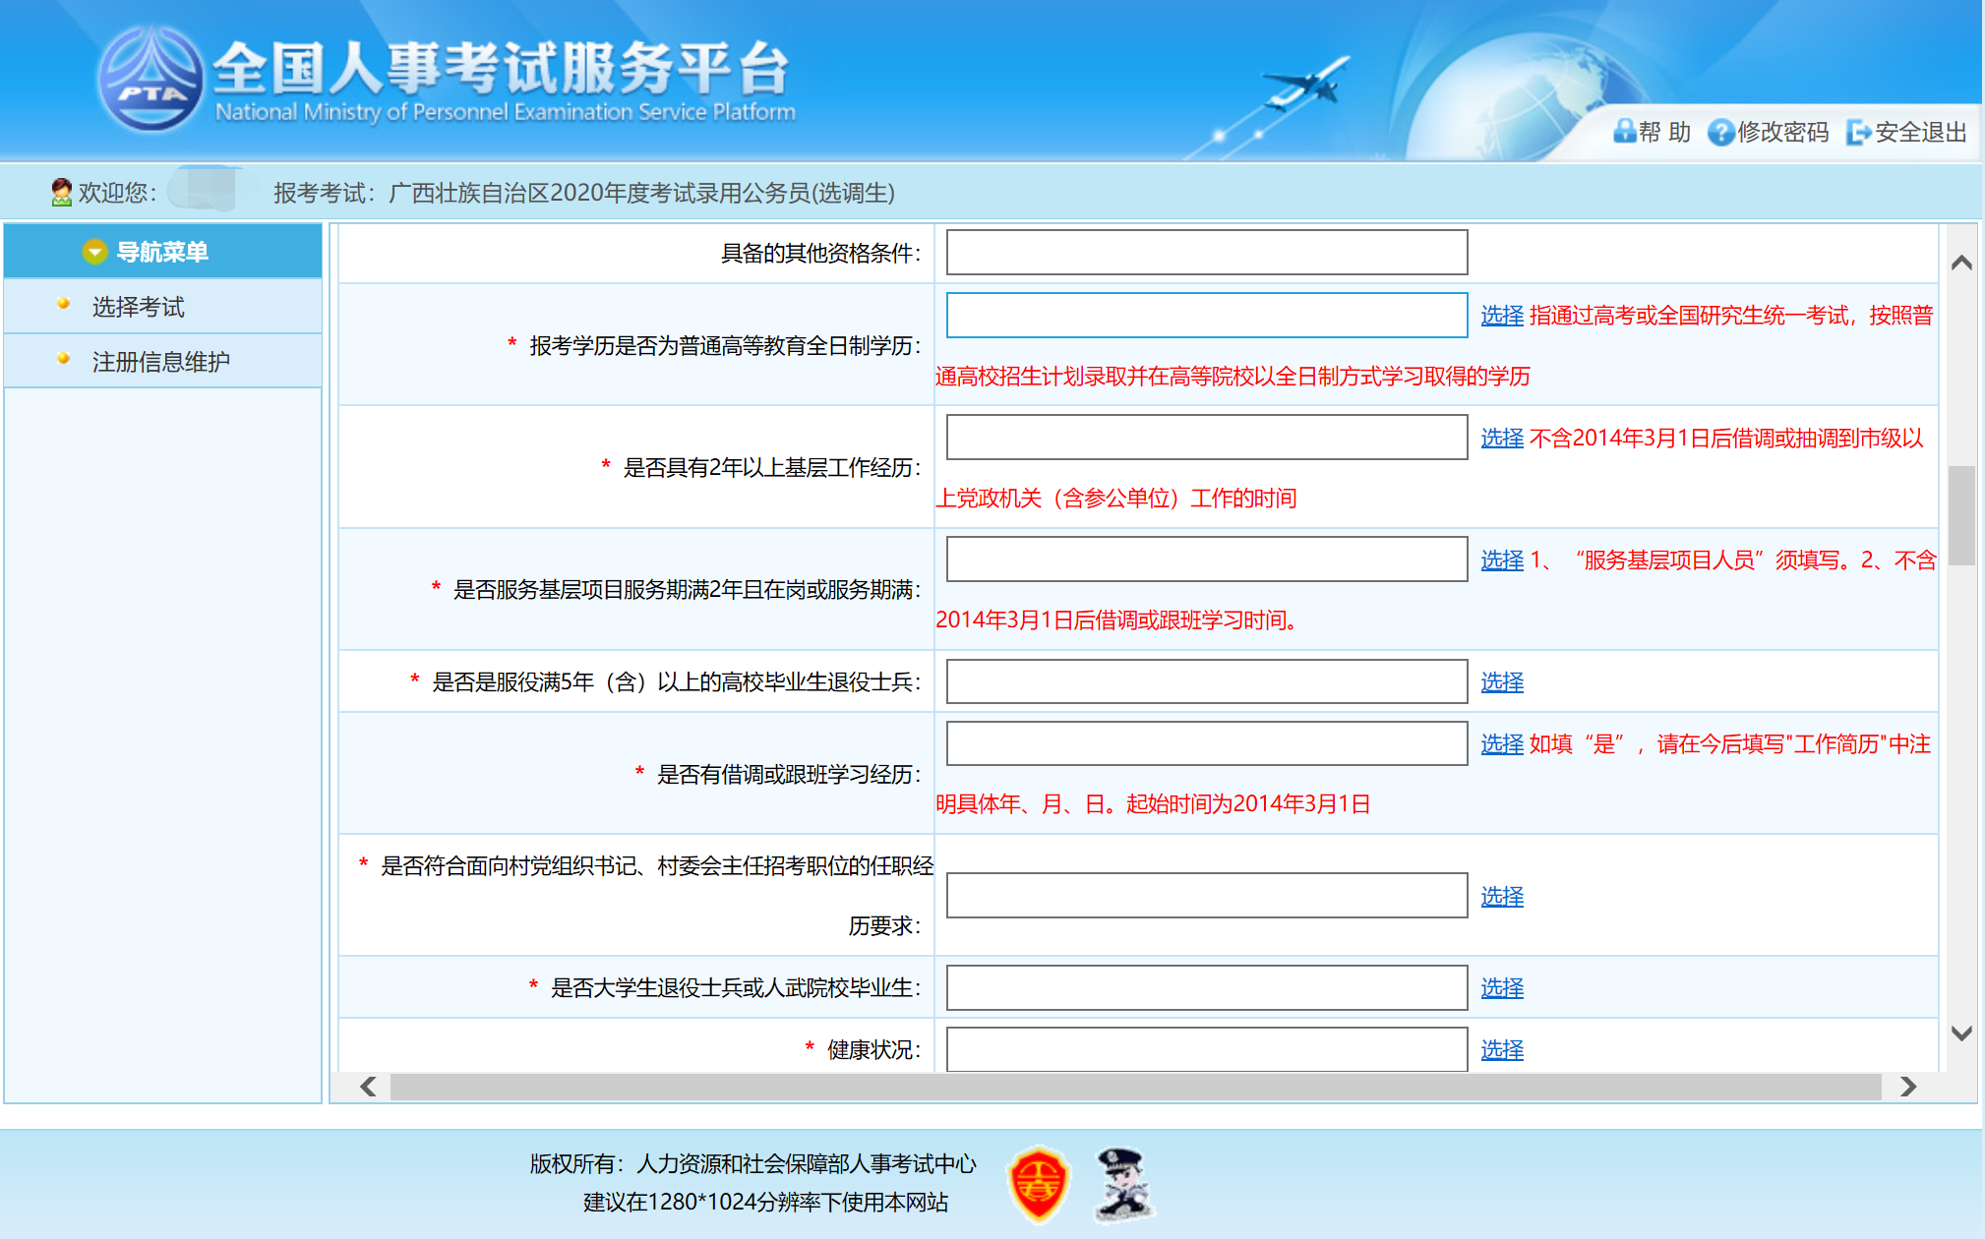Click 修改密码 link in top bar

(1782, 132)
